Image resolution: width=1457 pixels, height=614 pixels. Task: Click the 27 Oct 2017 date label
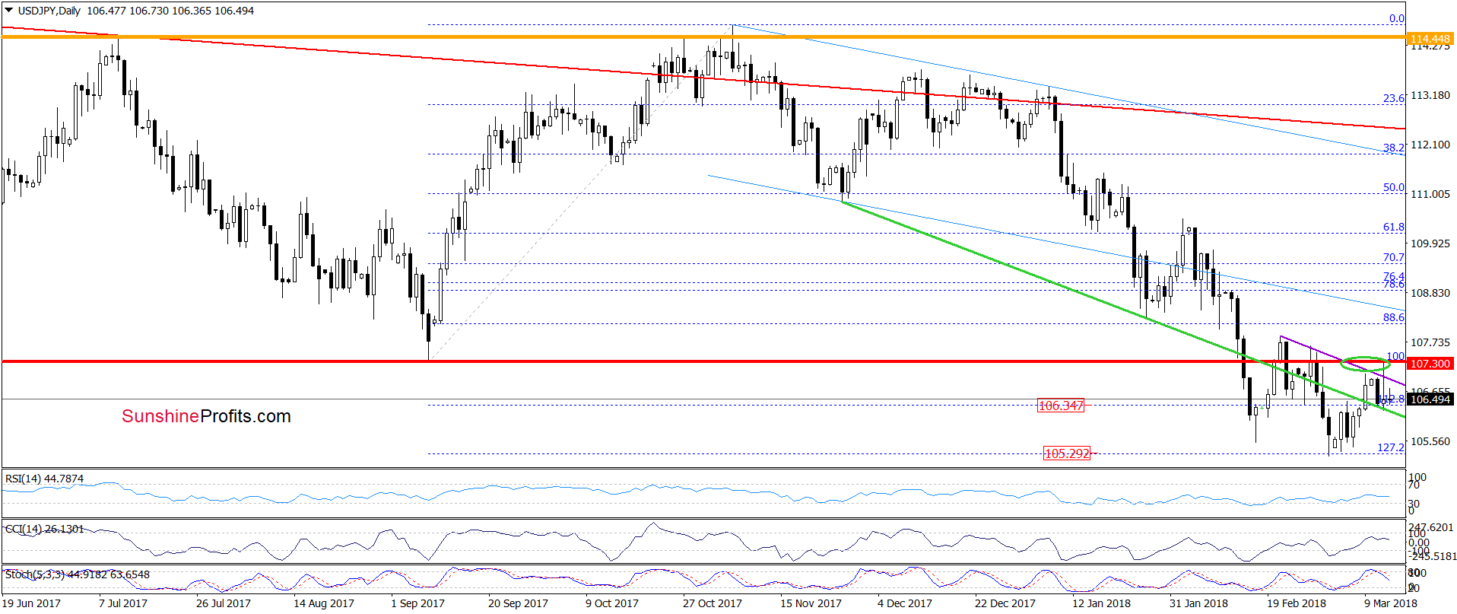[x=713, y=603]
